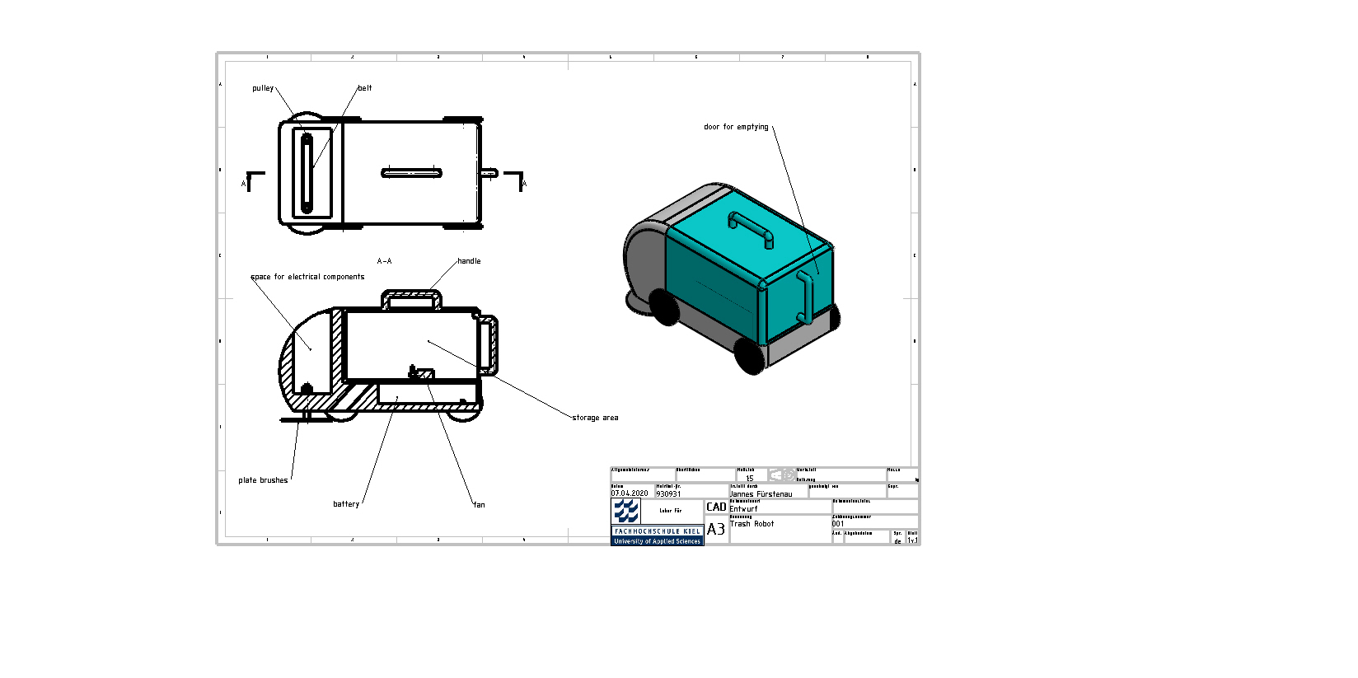Click the large A3 paper size mark
This screenshot has width=1358, height=678.
coord(716,530)
